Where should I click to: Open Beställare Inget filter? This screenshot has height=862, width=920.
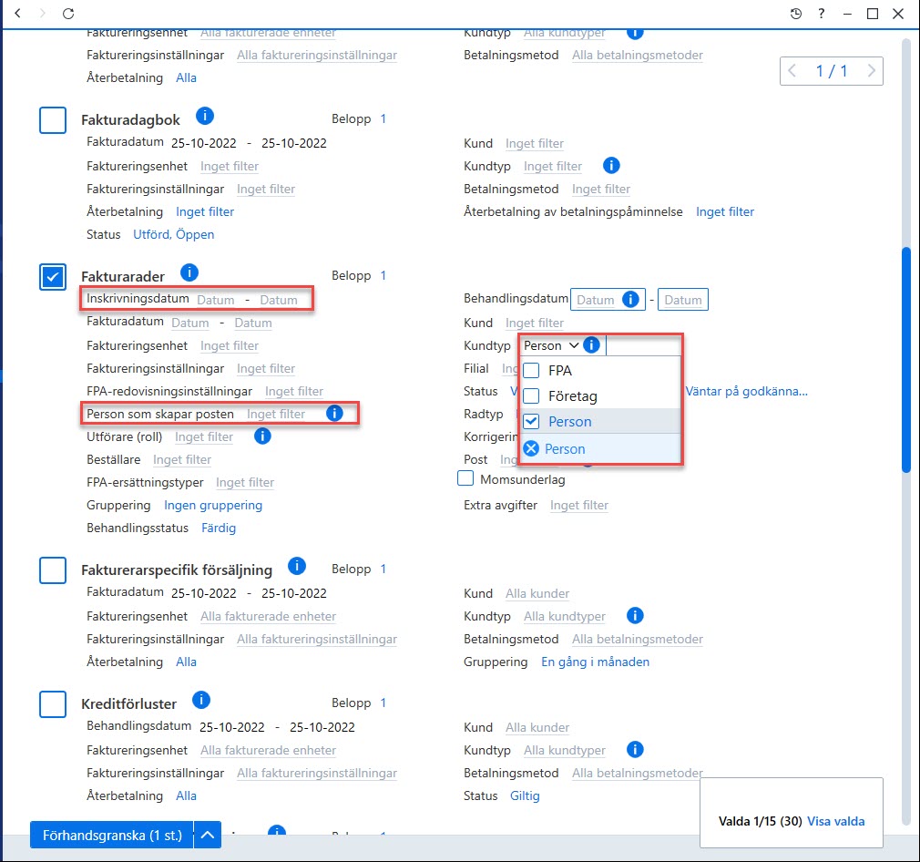(x=182, y=459)
